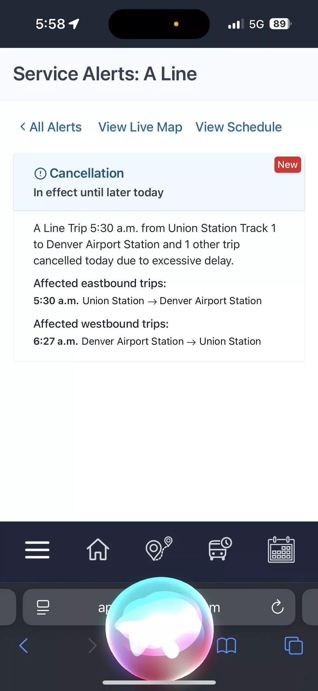
Task: Tap the Cancellation alert info icon
Action: point(40,173)
